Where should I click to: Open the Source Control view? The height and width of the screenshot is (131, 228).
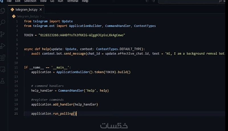pyautogui.click(x=3, y=34)
